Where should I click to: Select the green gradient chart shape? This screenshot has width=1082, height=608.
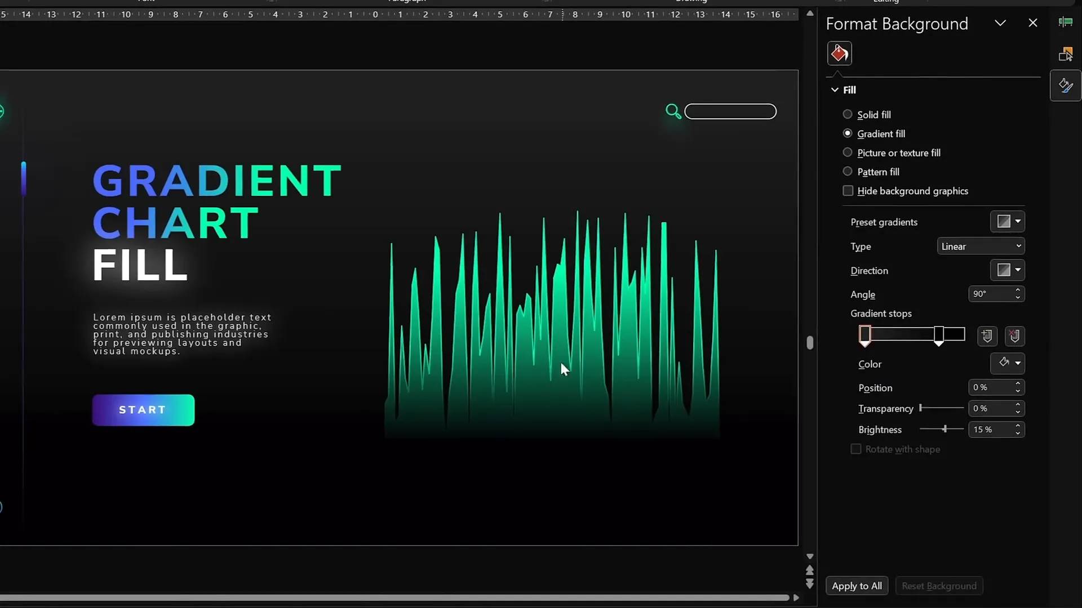[x=552, y=324]
